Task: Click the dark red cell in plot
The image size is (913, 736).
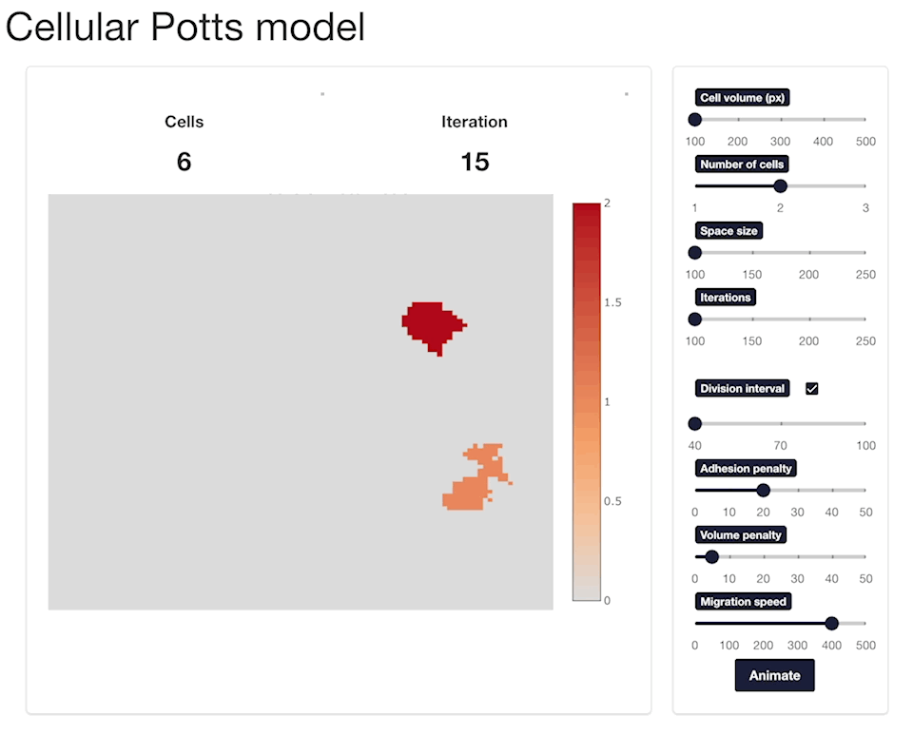Action: [431, 325]
